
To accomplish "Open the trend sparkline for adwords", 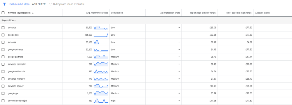I will tap(101, 27).
